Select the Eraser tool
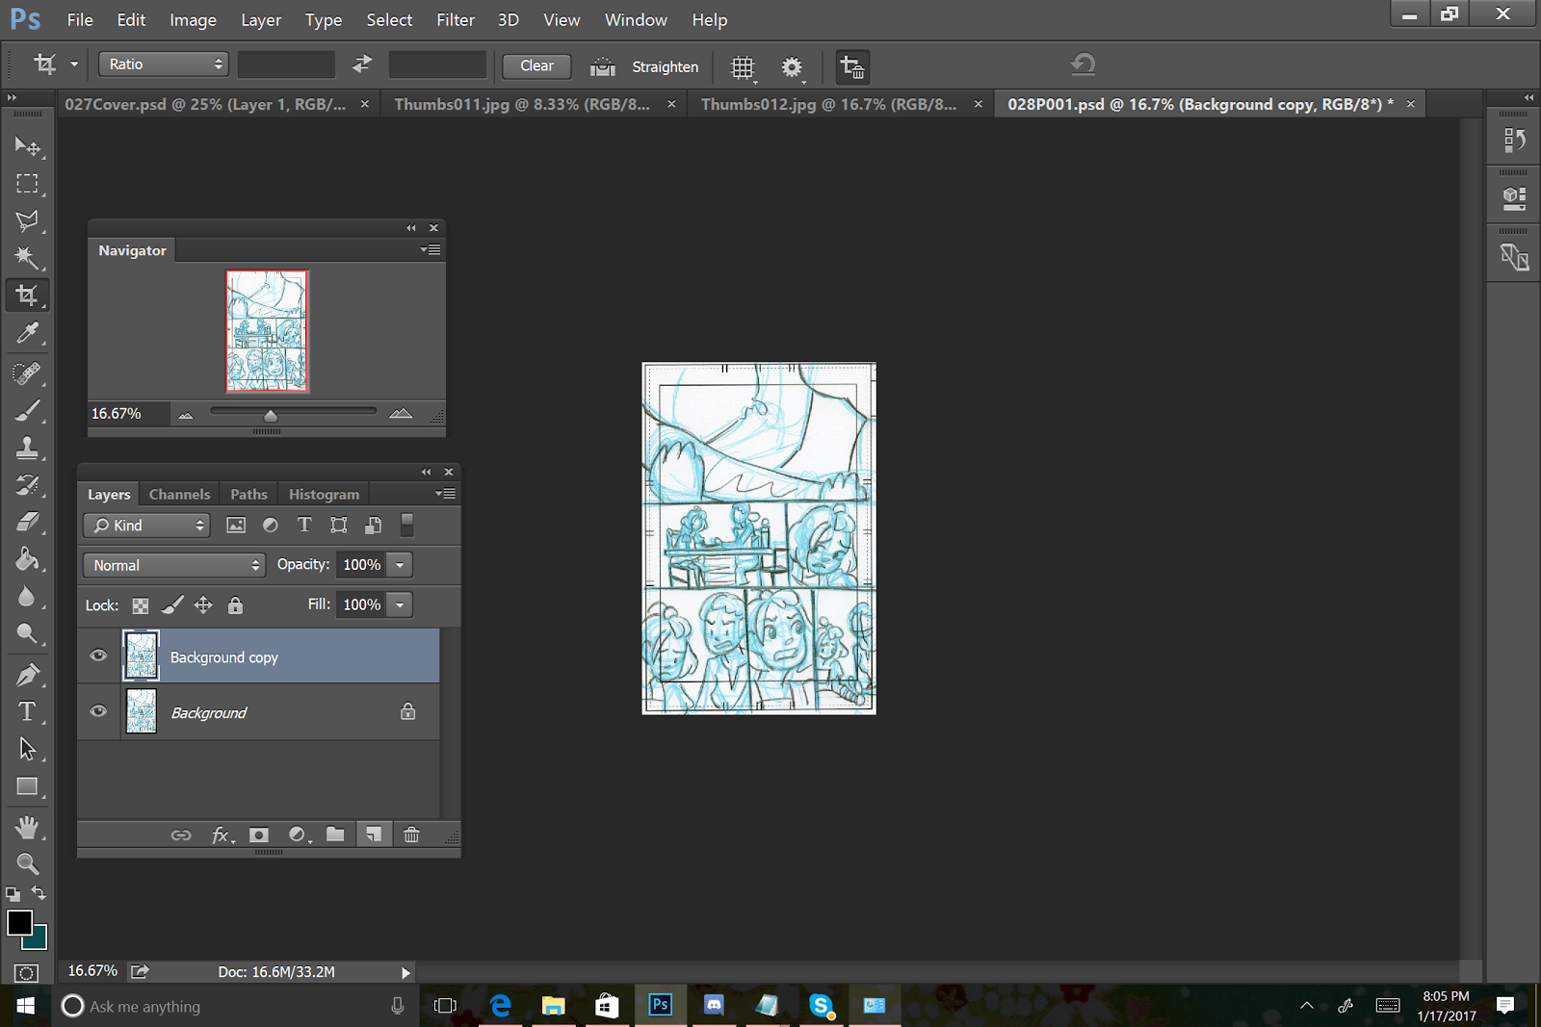 pos(26,522)
